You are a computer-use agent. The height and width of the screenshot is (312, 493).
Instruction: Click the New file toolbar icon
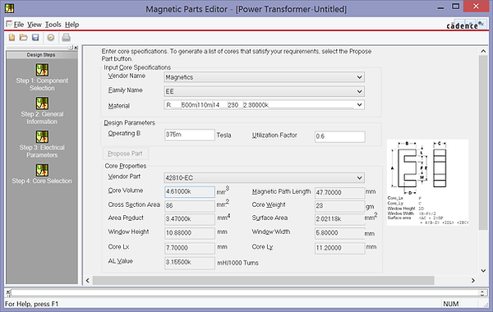pos(12,38)
